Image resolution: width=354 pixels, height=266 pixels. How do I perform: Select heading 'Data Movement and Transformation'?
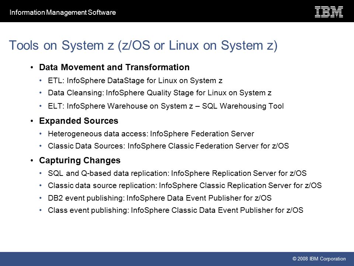point(114,67)
